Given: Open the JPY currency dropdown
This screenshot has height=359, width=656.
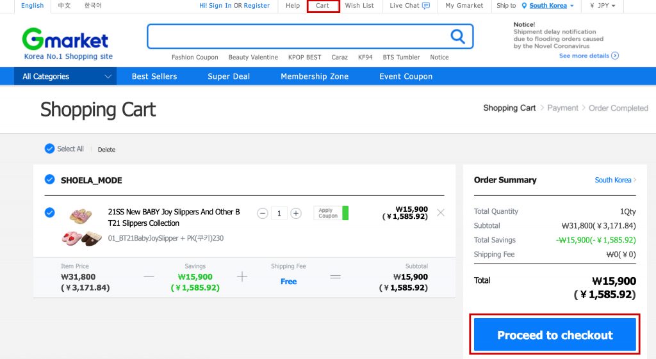Looking at the screenshot, I should tap(602, 5).
